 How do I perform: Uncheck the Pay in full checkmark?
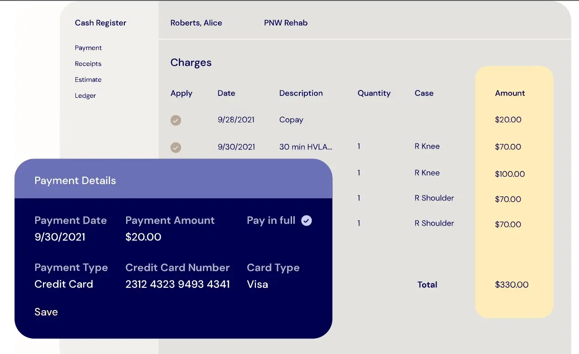(x=306, y=221)
